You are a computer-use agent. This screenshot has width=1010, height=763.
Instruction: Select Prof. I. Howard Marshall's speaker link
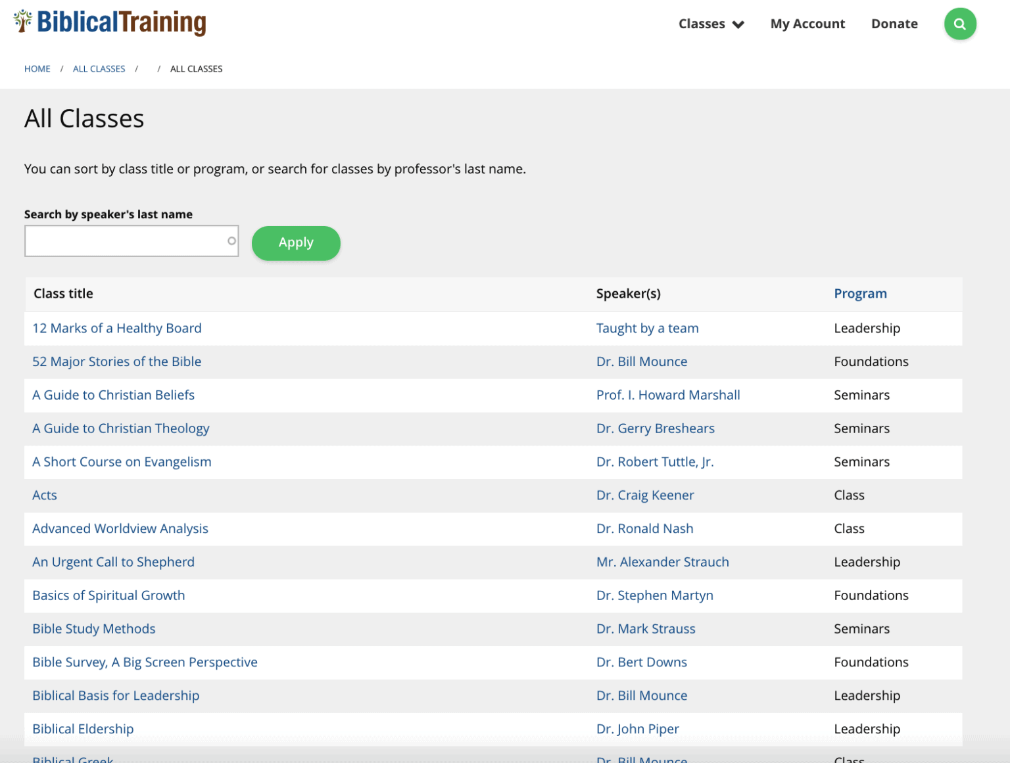(x=667, y=395)
